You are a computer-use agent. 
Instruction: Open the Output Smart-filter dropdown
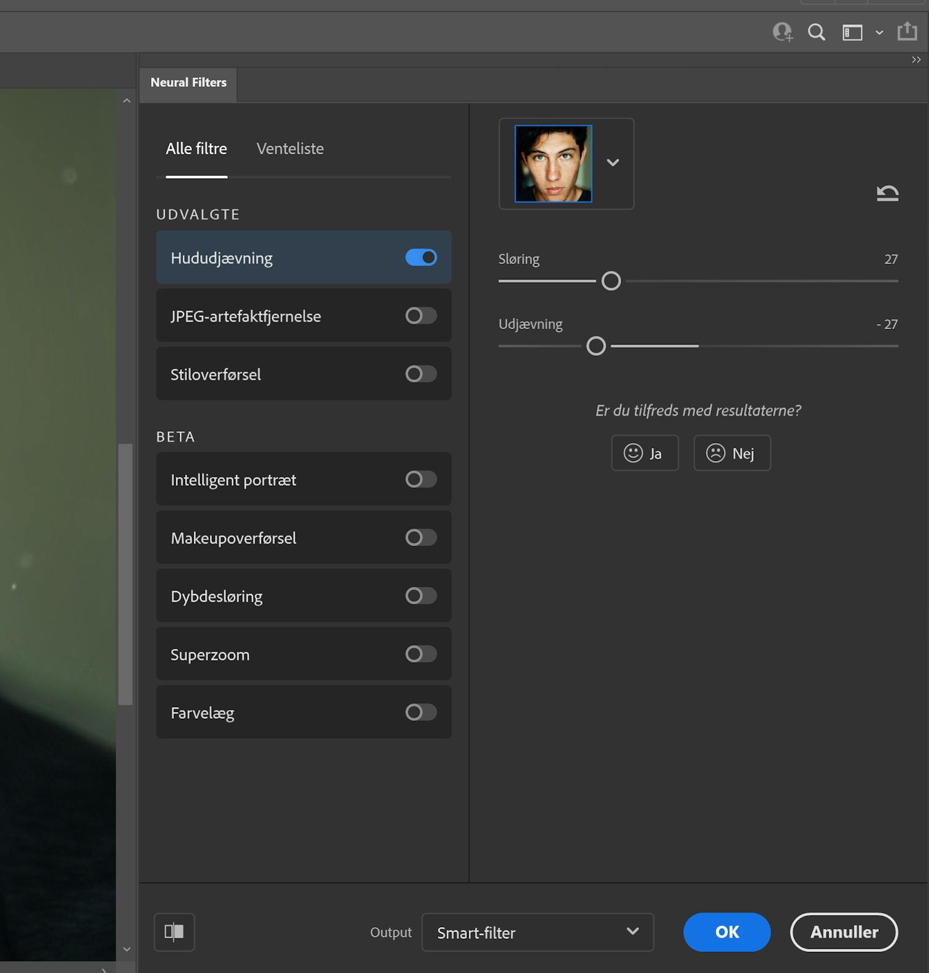pyautogui.click(x=537, y=932)
